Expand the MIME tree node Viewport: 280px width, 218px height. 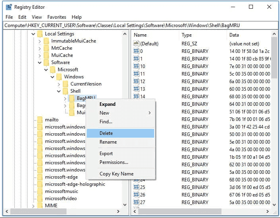point(33,206)
